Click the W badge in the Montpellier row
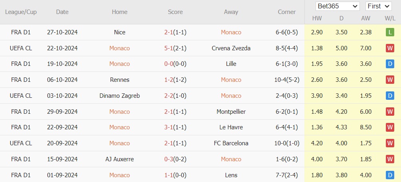This screenshot has height=182, width=401. click(x=390, y=112)
